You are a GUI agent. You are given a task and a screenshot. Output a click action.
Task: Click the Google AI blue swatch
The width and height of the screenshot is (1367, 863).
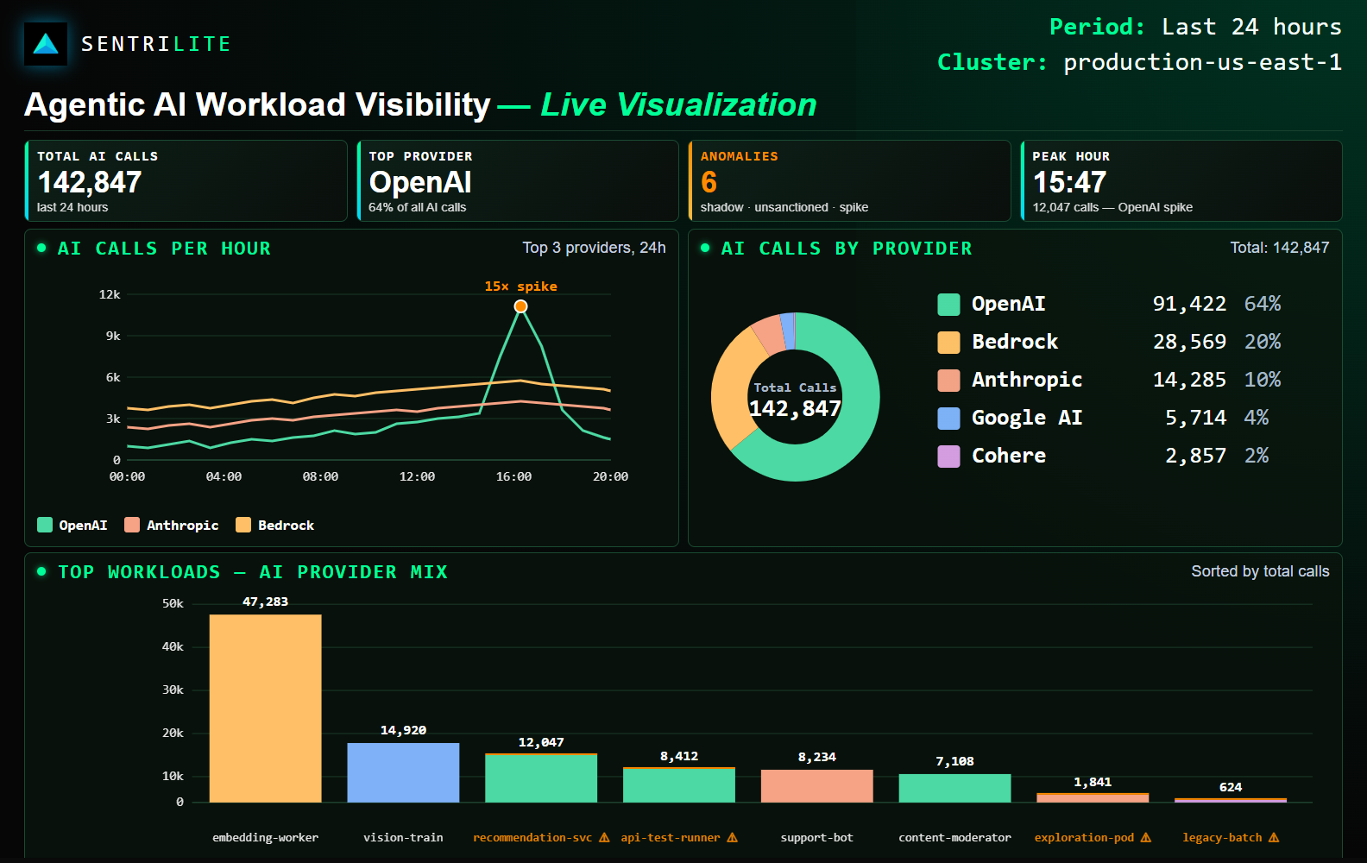(x=948, y=419)
